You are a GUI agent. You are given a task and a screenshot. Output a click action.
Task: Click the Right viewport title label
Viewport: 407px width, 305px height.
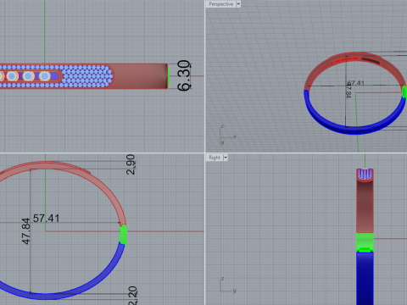point(215,158)
